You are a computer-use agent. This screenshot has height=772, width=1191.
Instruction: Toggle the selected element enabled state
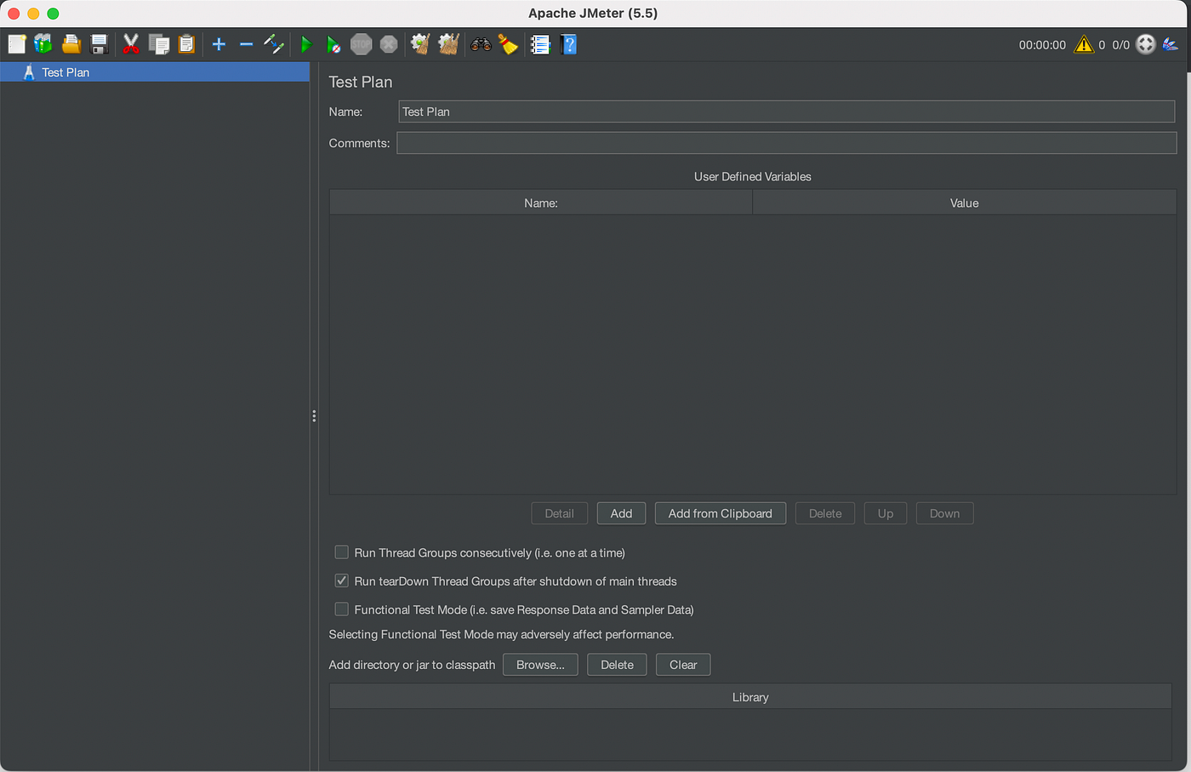point(274,43)
